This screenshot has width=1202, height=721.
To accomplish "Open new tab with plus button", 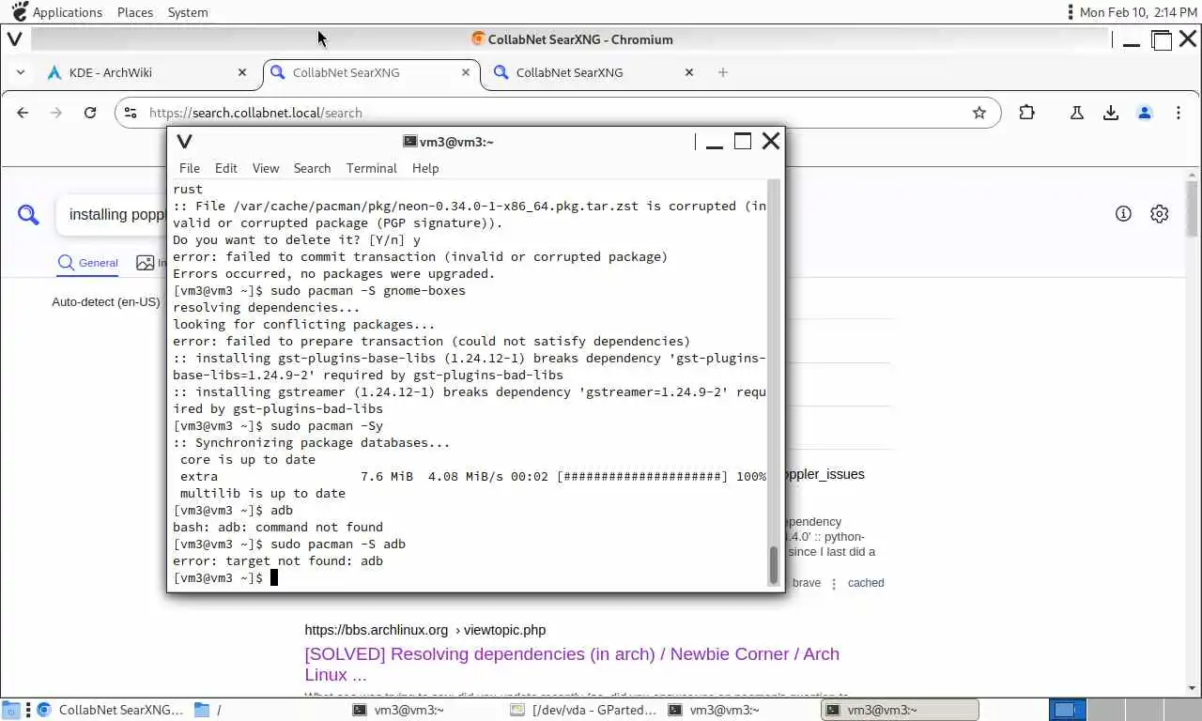I will [x=723, y=72].
